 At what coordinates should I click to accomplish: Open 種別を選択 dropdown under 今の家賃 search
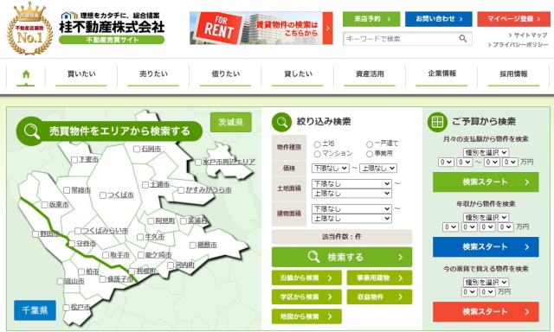[486, 282]
